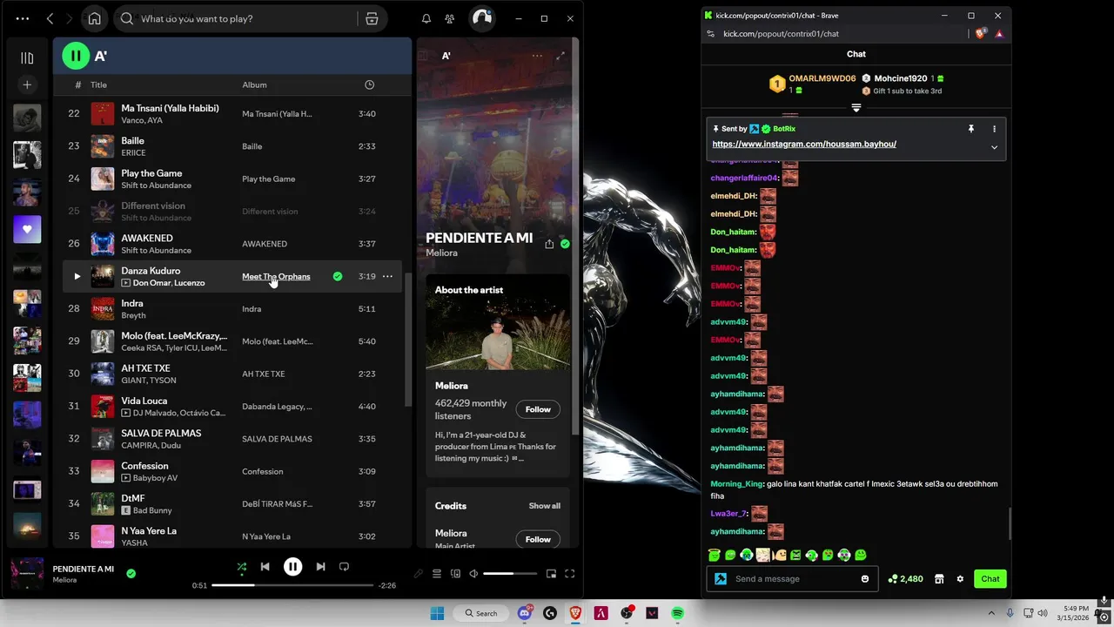Open the Spotify play queue
This screenshot has width=1114, height=627.
(x=437, y=574)
